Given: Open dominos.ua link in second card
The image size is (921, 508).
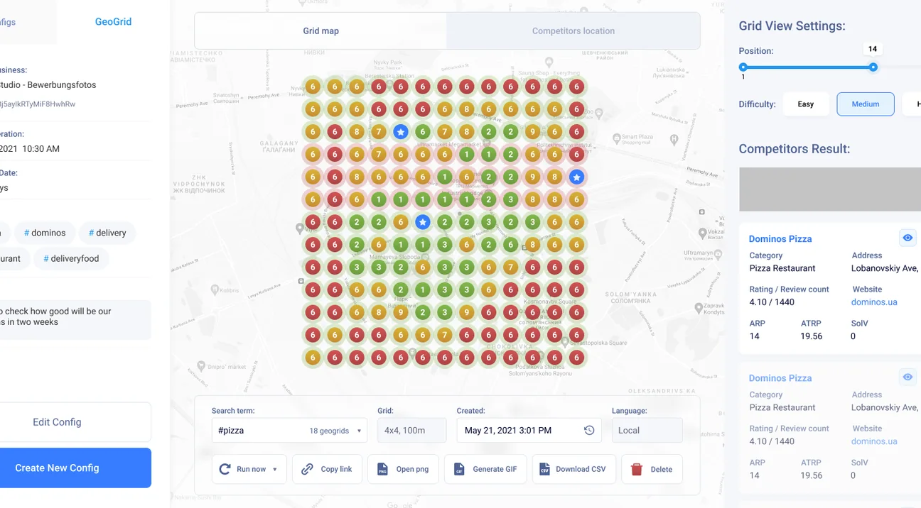Looking at the screenshot, I should pyautogui.click(x=874, y=441).
